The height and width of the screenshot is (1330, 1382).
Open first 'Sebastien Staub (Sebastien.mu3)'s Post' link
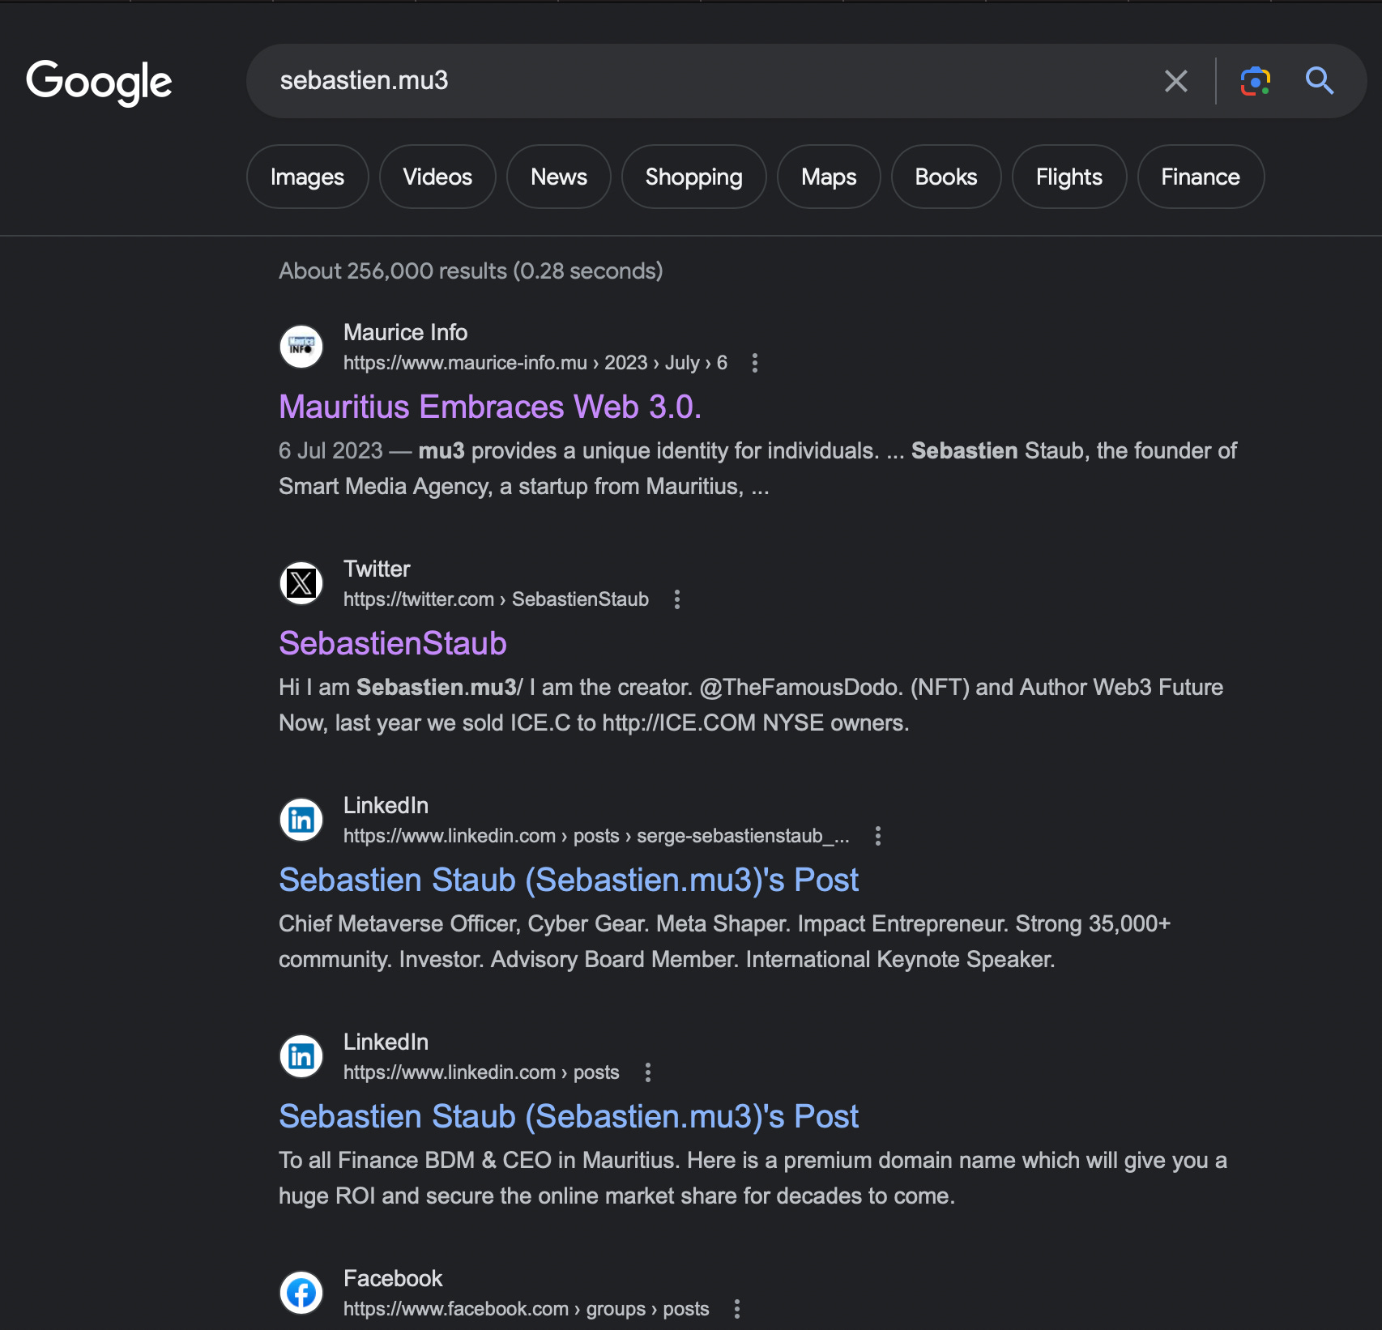(569, 880)
